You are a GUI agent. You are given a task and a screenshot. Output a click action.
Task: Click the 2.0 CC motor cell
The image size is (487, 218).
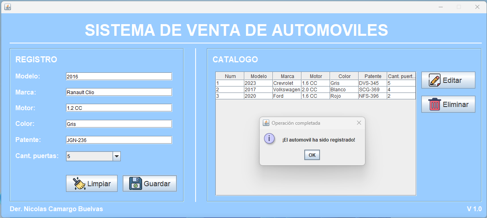coord(316,90)
